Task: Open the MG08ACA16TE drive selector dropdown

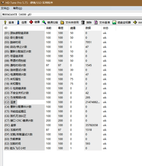Action: pyautogui.click(x=72, y=14)
